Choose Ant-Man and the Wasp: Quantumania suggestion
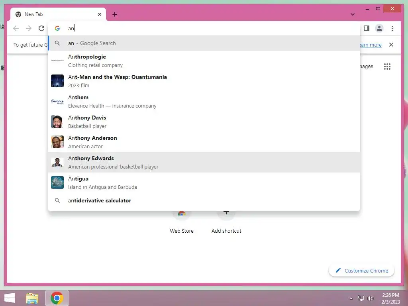 [204, 81]
